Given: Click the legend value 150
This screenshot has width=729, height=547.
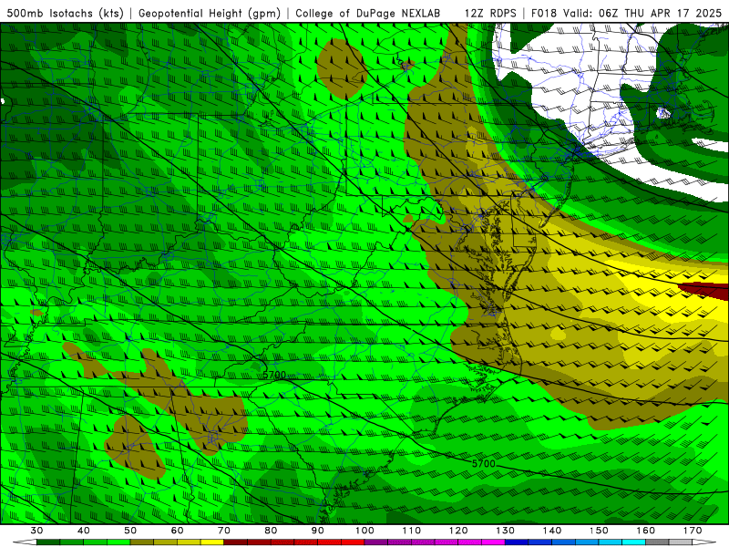Looking at the screenshot, I should click(x=599, y=531).
